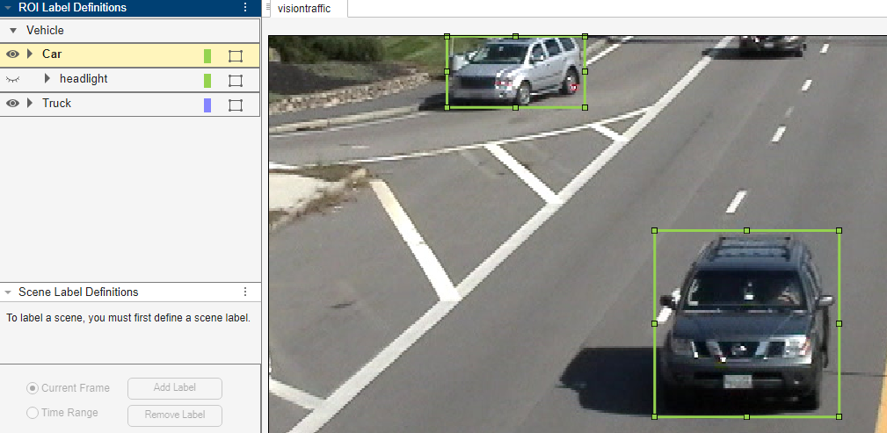Click the ROI Label Definitions panel title
The width and height of the screenshot is (887, 433).
tap(72, 7)
